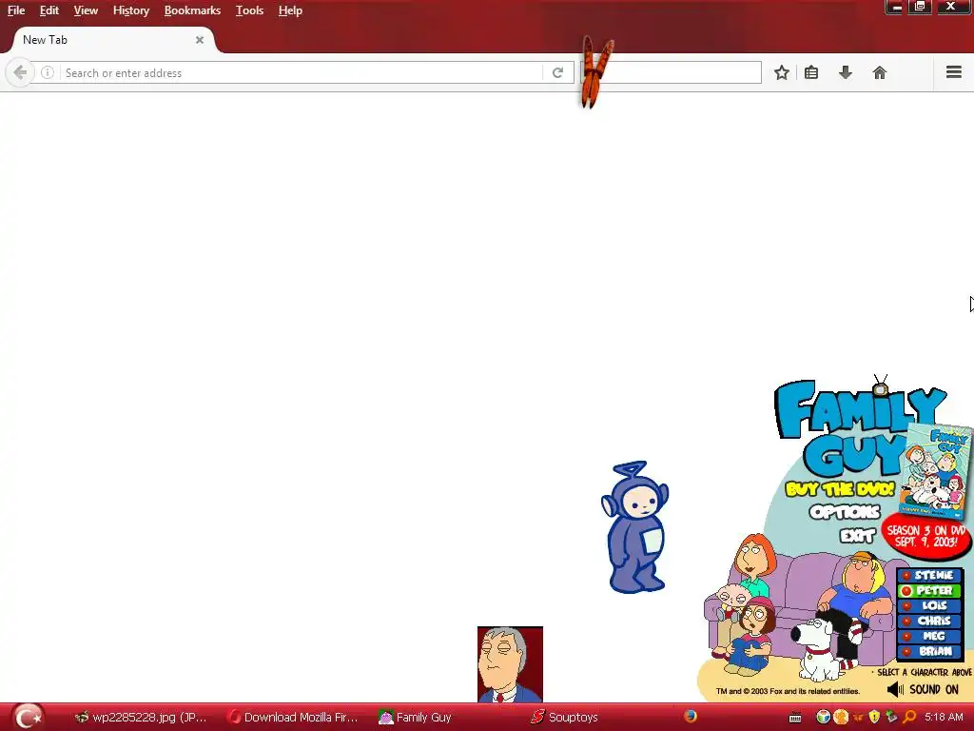This screenshot has height=731, width=974.
Task: Select the BRIAN character option
Action: [x=929, y=651]
